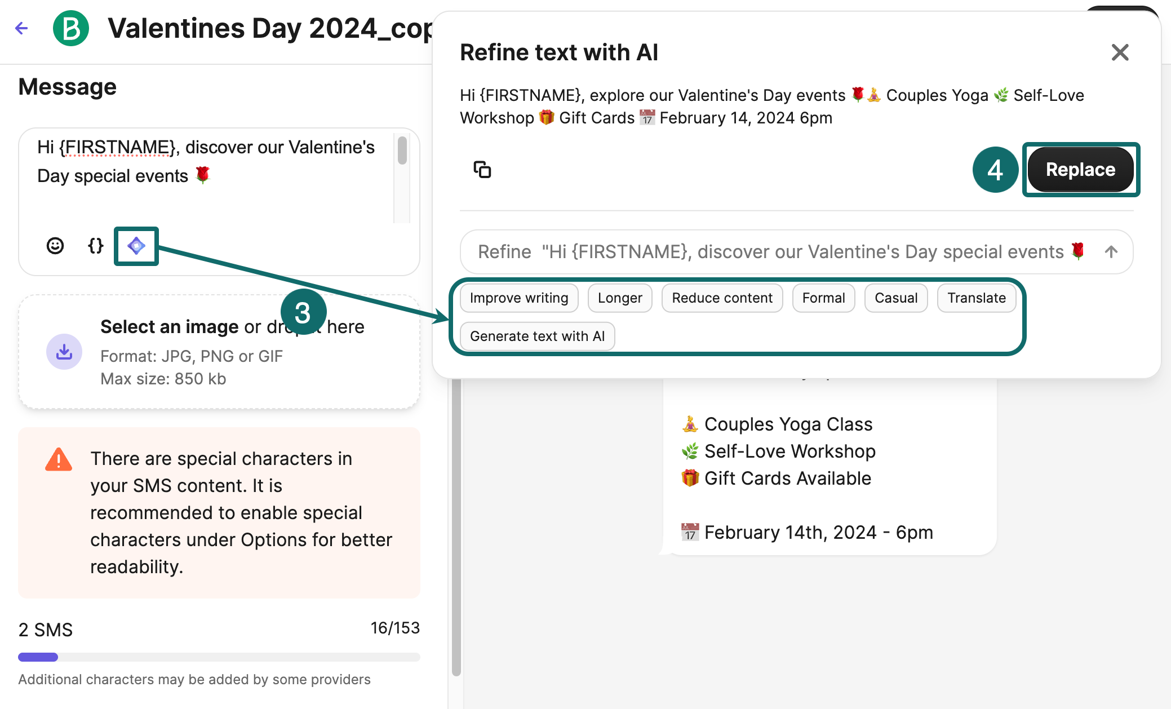
Task: Switch tone to Formal
Action: [823, 298]
